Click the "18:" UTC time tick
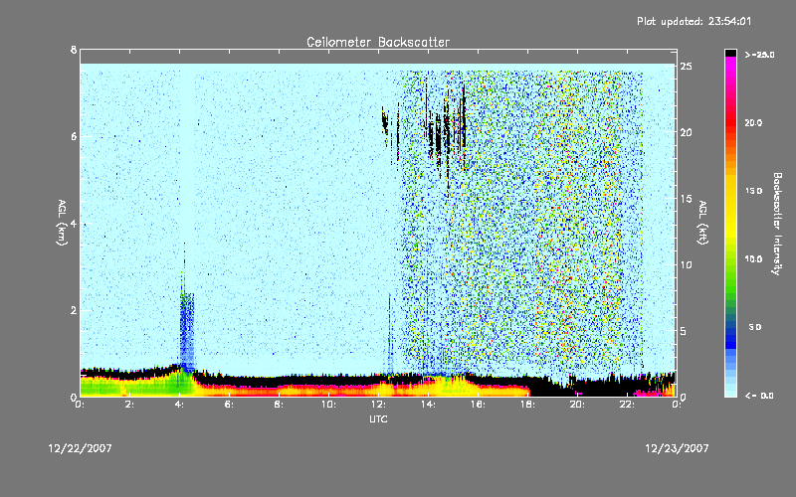 click(528, 405)
